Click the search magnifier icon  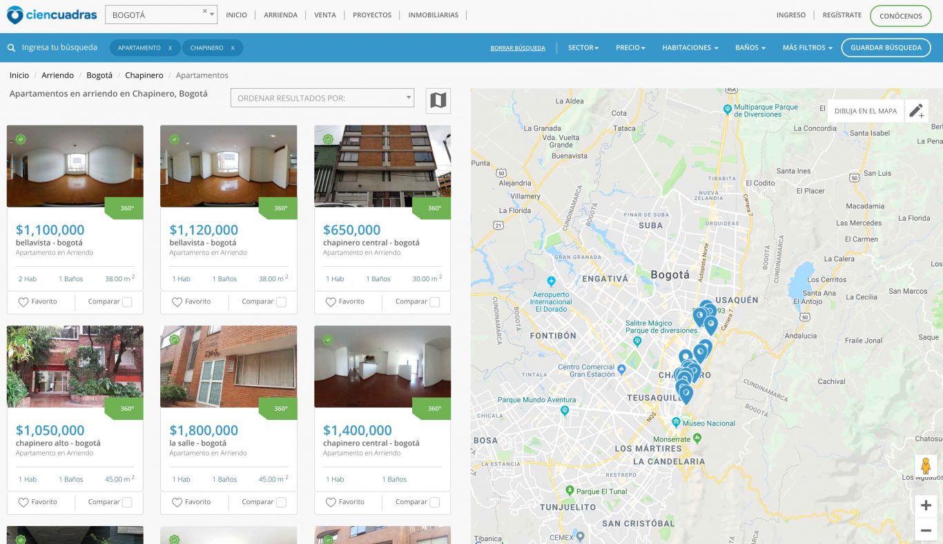click(11, 48)
